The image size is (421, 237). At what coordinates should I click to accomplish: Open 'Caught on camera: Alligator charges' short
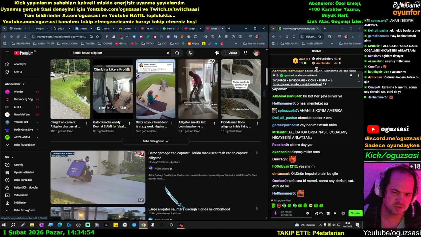70,89
